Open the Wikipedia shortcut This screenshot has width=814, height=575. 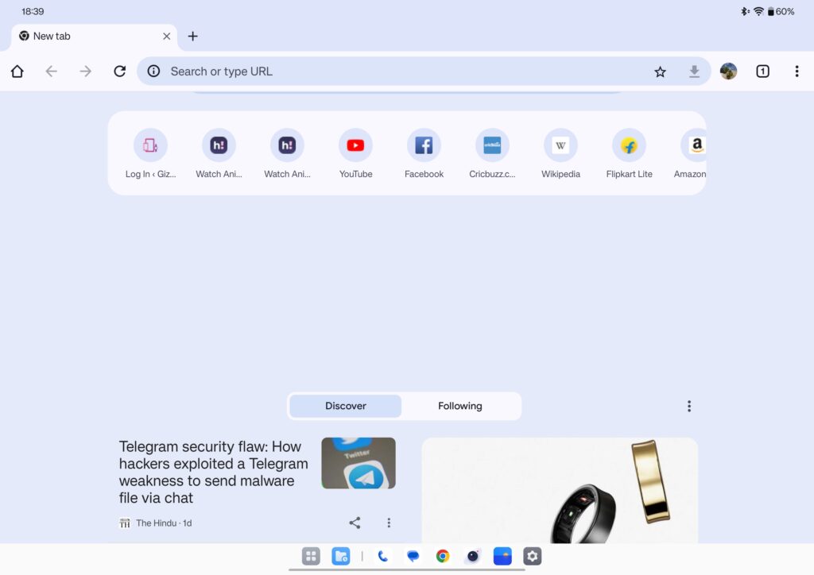click(x=560, y=153)
